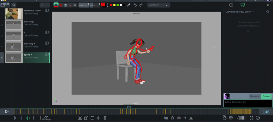Collapse the right comments panel
The image size is (273, 122).
pos(268,5)
